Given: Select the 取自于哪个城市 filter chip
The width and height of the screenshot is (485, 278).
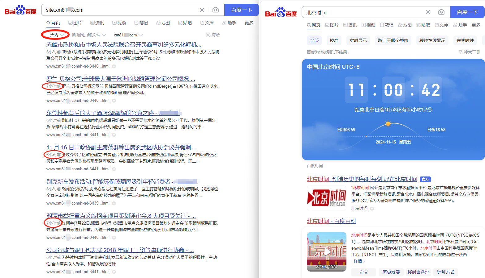Looking at the screenshot, I should (x=393, y=40).
